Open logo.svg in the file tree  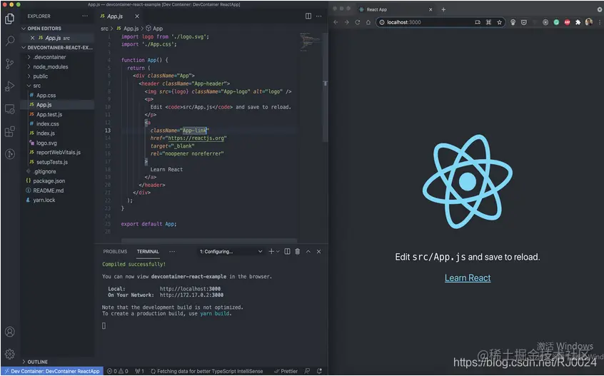point(46,143)
